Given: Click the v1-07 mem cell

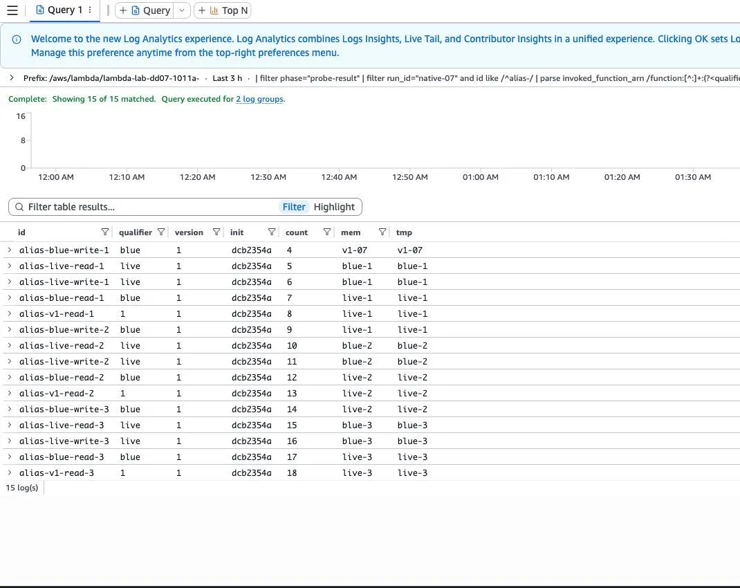Looking at the screenshot, I should click(354, 250).
